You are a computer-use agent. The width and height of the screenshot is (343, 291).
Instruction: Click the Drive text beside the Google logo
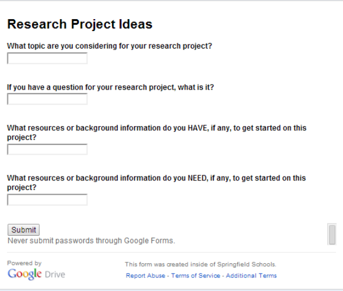(55, 275)
